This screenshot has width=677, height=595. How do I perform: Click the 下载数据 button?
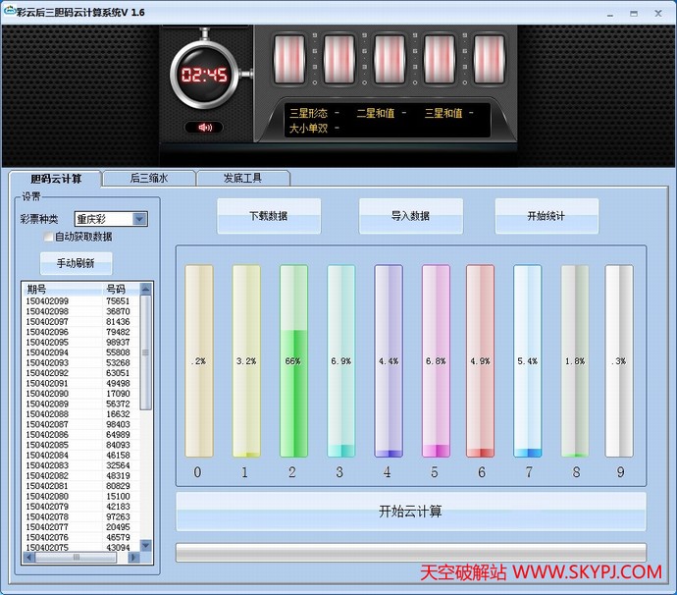pos(269,216)
